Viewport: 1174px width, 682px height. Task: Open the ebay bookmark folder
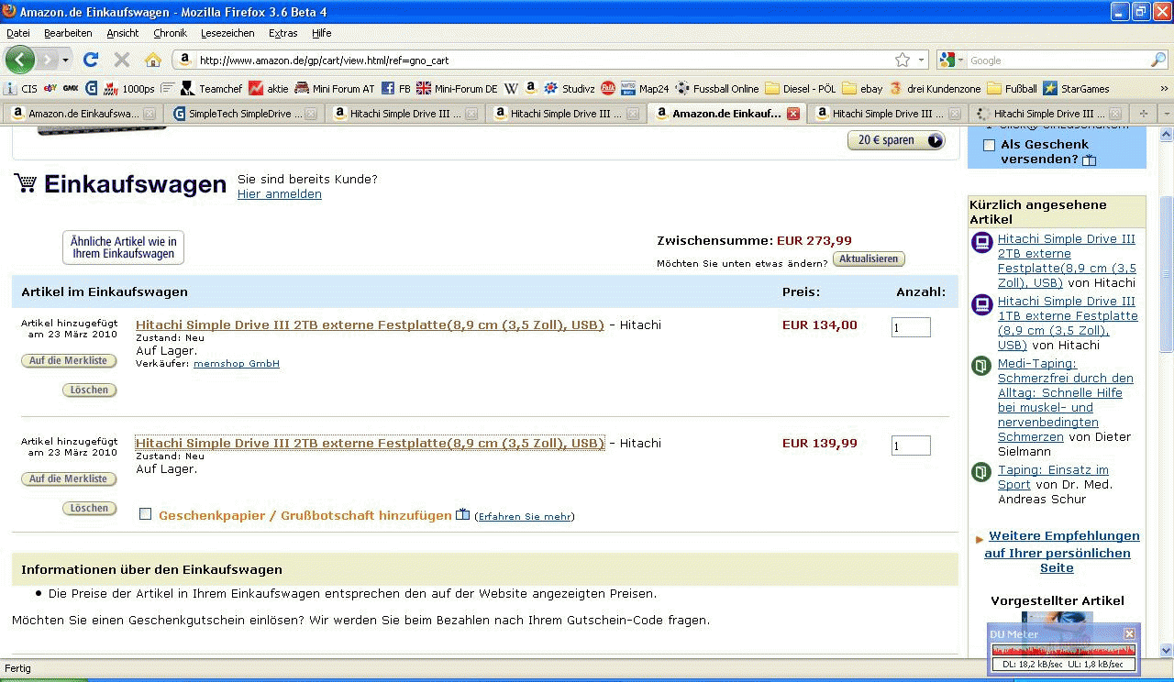point(862,89)
